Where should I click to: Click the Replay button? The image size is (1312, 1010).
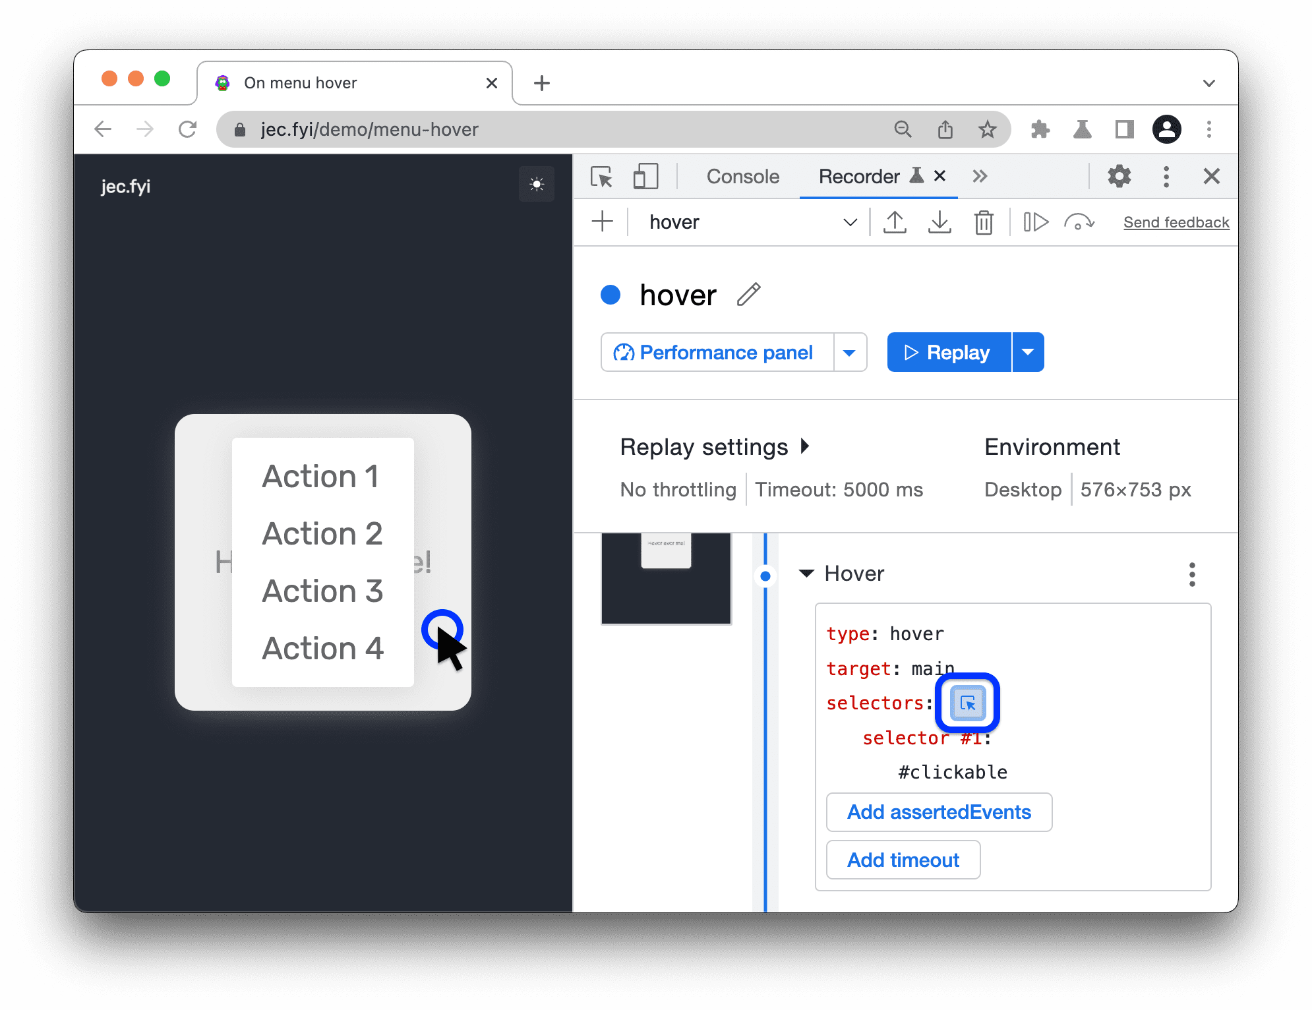point(951,352)
